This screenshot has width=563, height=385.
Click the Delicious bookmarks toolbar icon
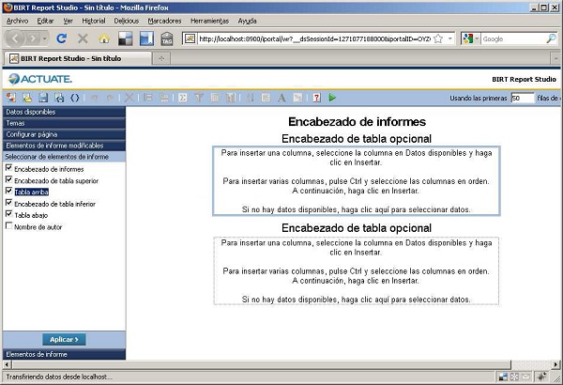point(126,38)
